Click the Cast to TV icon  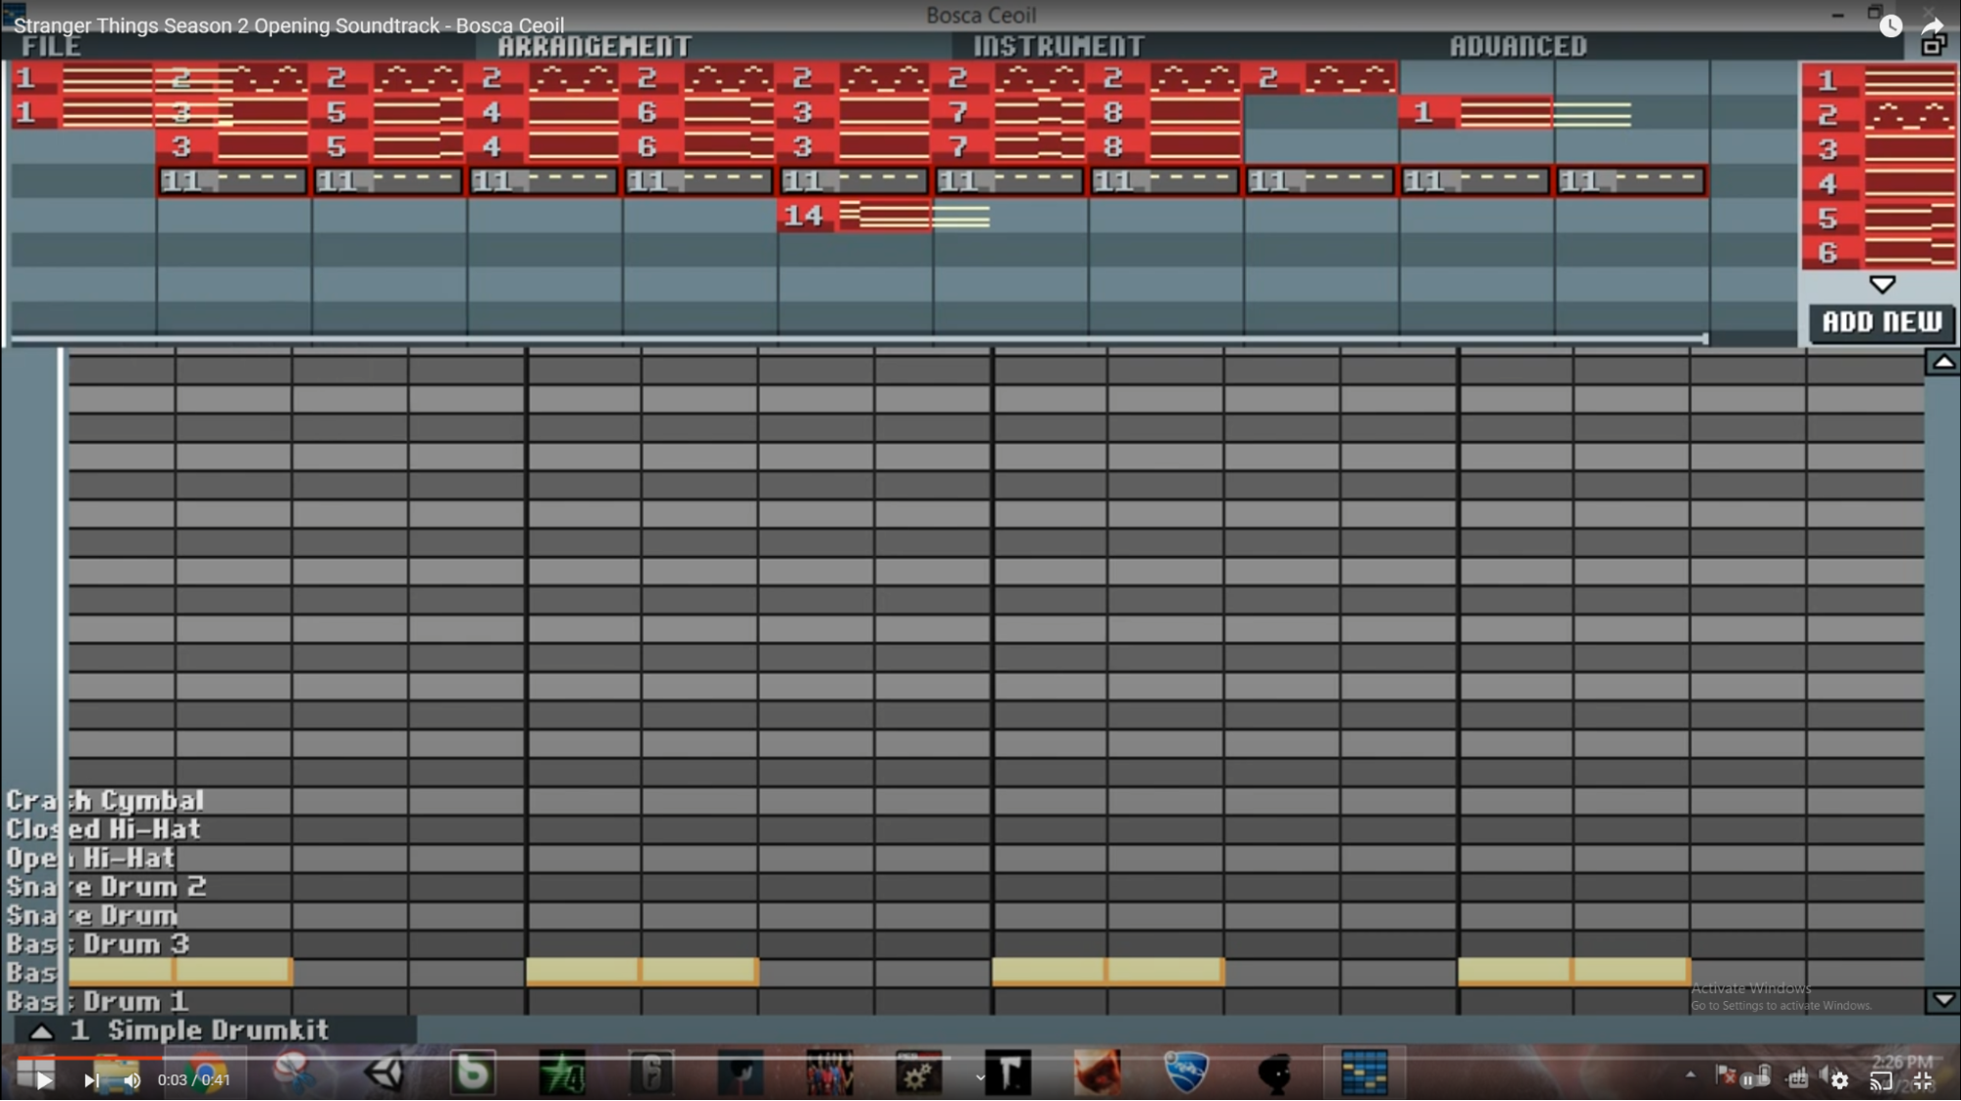(1881, 1080)
